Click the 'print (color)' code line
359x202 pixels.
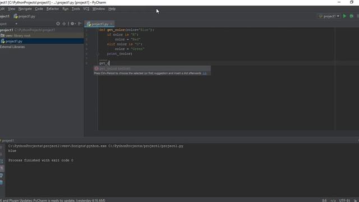click(x=119, y=54)
